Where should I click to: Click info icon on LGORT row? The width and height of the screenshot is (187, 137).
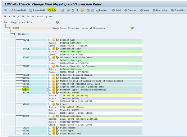pyautogui.click(x=50, y=116)
